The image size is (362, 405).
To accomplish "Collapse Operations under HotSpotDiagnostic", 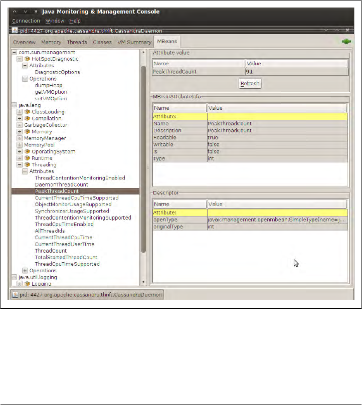I will click(25, 79).
